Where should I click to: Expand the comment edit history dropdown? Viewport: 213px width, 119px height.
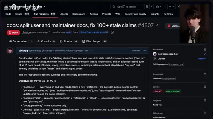pos(91,51)
